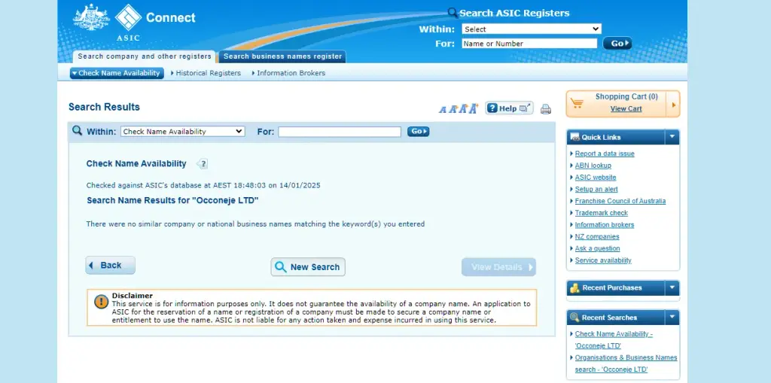Open recent search Check Name Availability 'Occoneje LTD'
This screenshot has width=771, height=383.
614,340
